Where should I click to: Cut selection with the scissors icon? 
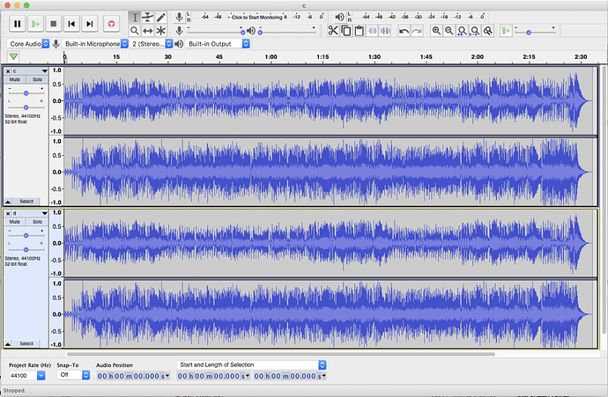click(333, 31)
